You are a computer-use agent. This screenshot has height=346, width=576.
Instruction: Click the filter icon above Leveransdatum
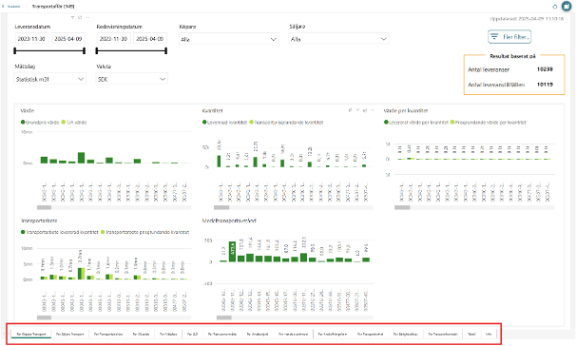(x=72, y=17)
